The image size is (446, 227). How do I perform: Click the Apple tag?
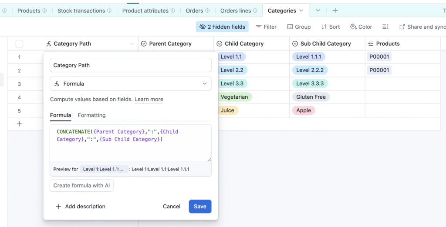pyautogui.click(x=304, y=110)
